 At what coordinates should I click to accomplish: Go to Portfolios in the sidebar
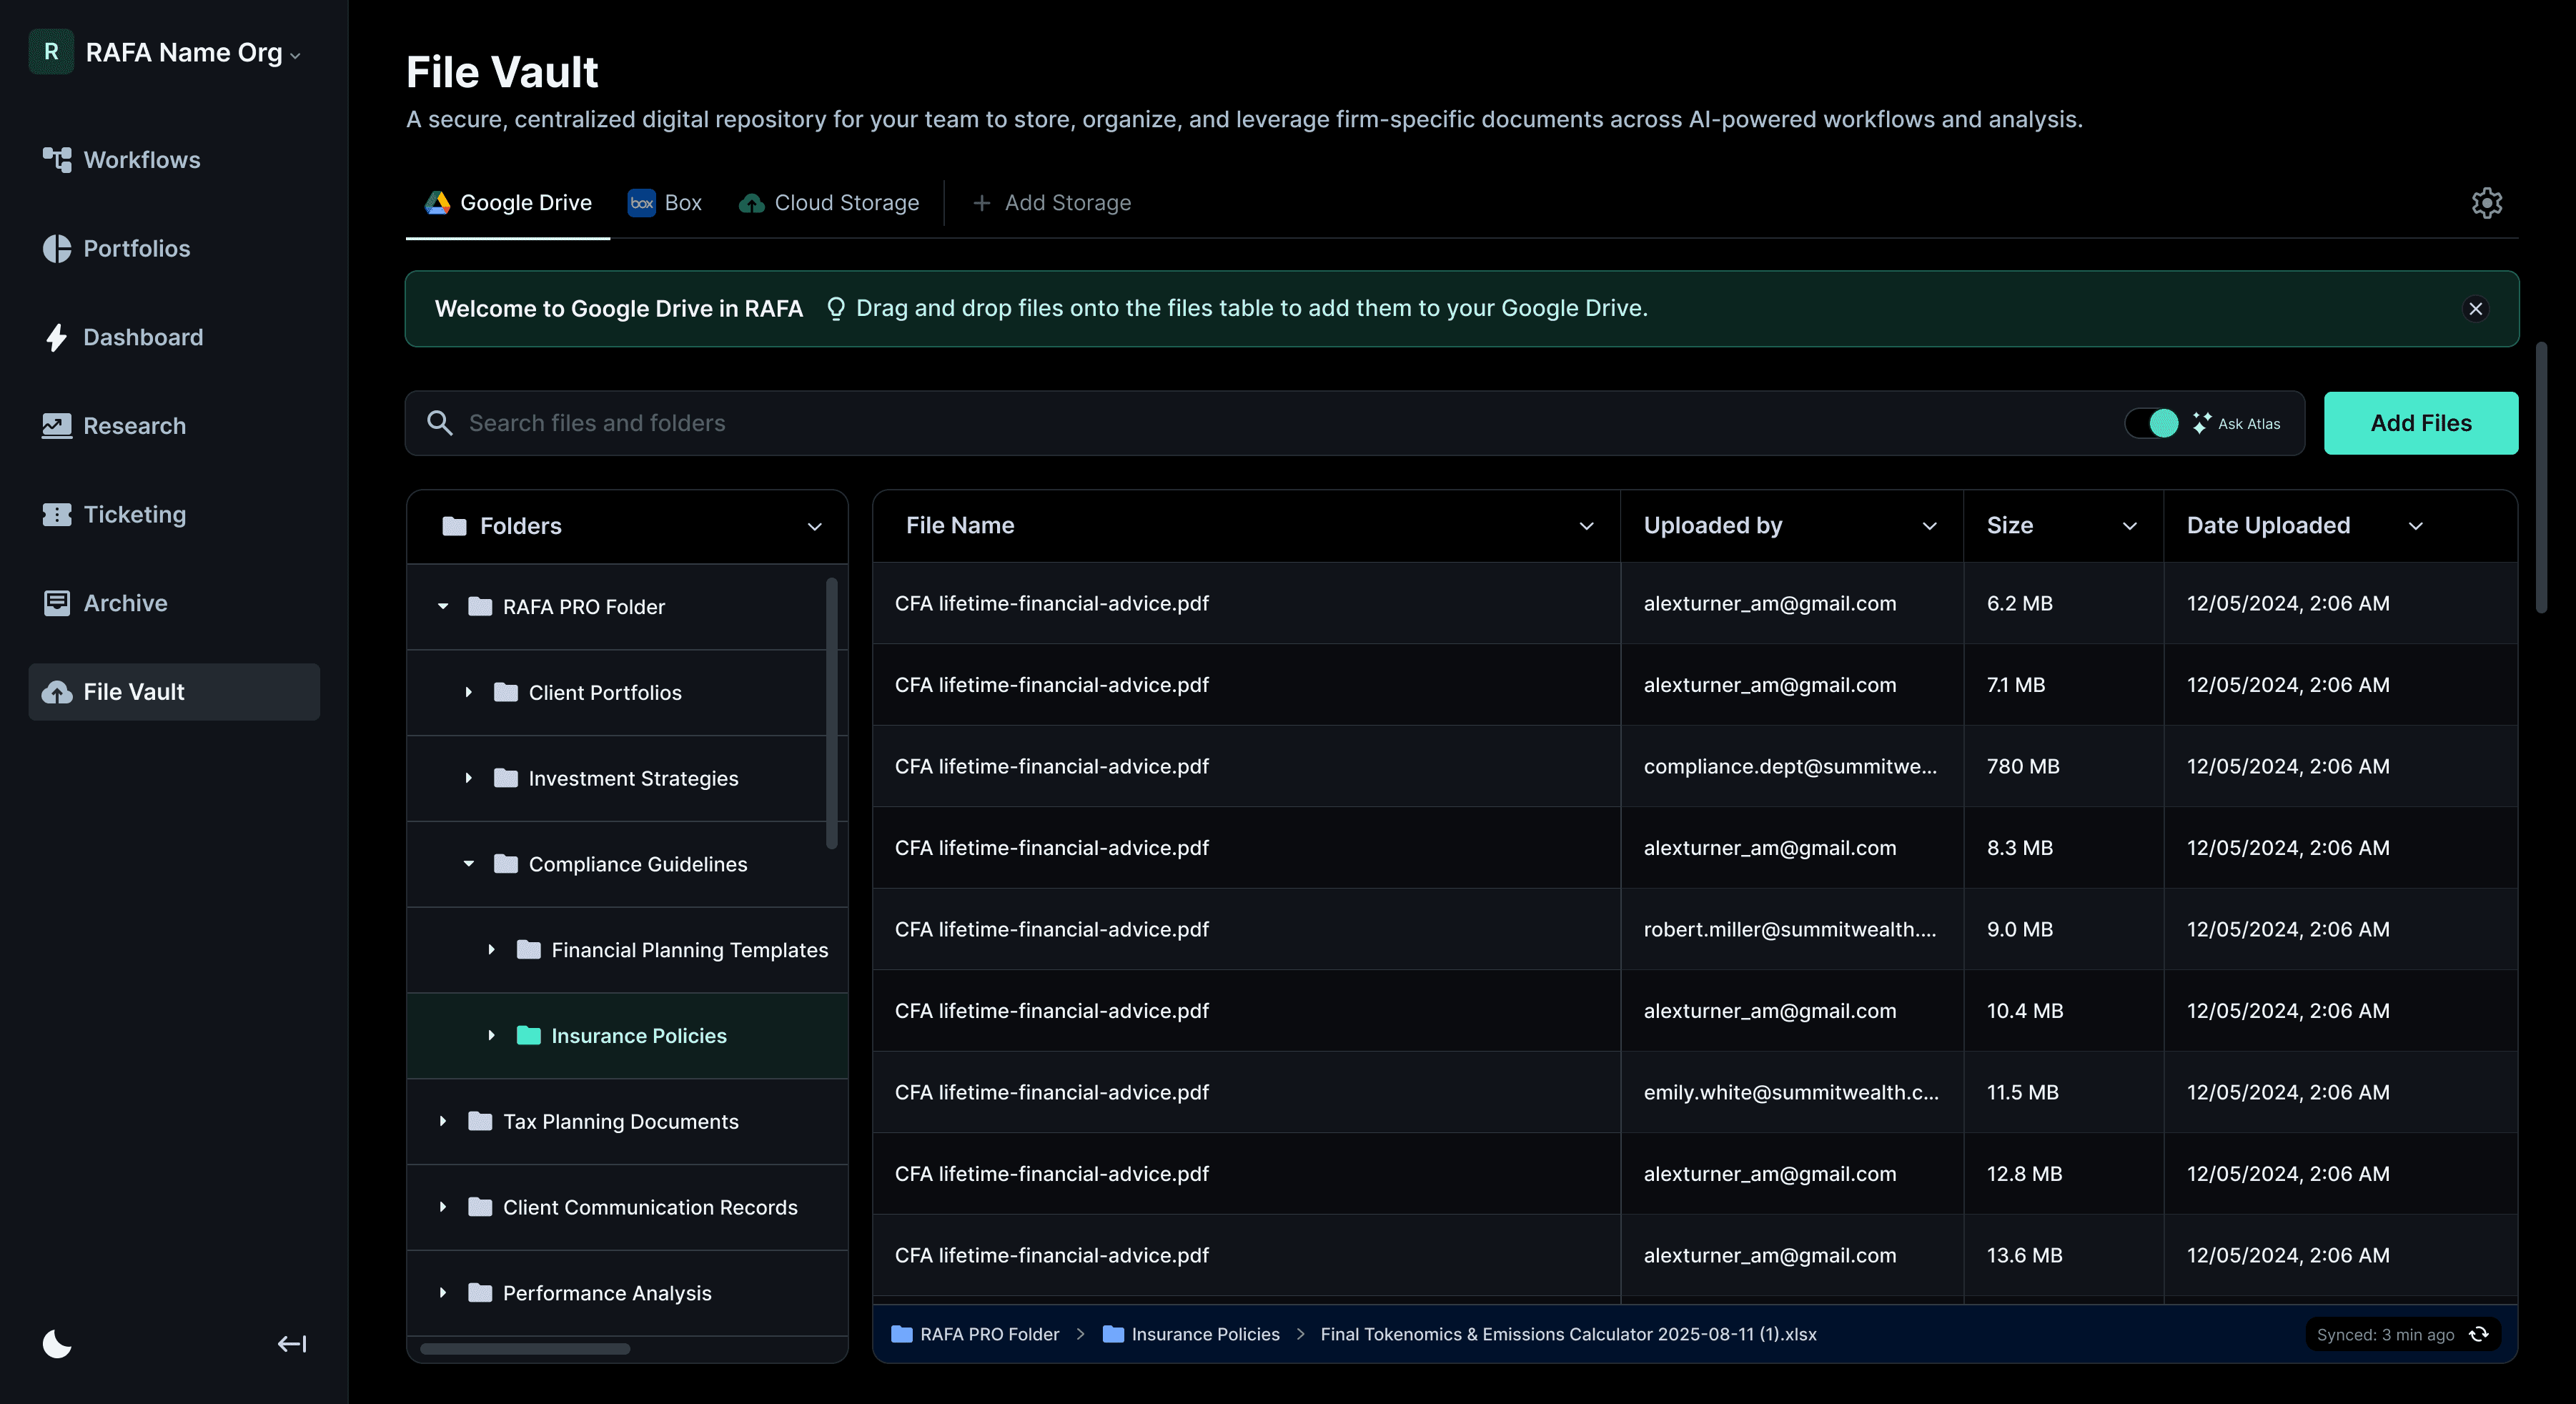[x=136, y=249]
